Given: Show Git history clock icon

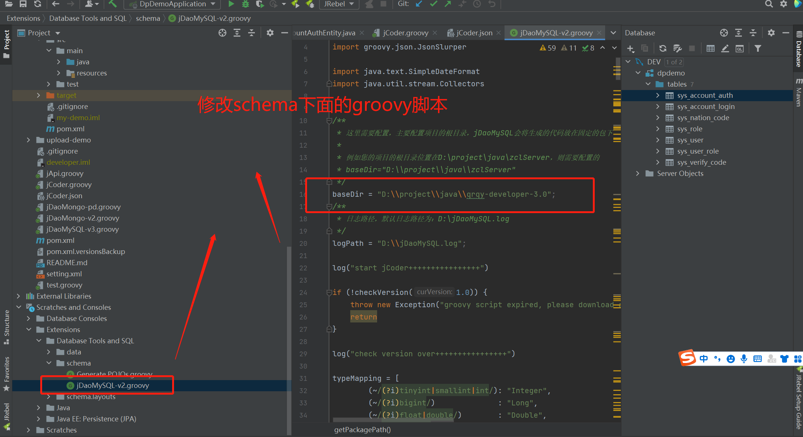Looking at the screenshot, I should point(477,4).
